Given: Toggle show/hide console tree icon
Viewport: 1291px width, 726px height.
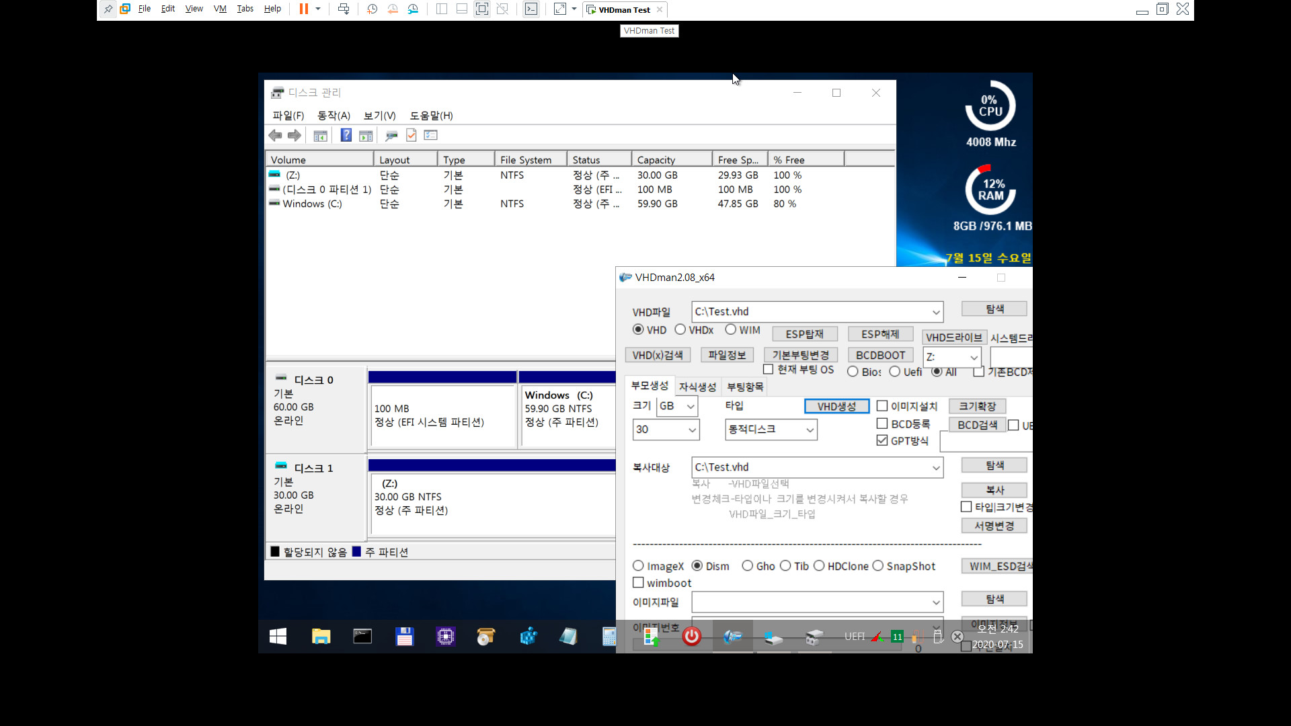Looking at the screenshot, I should click(x=320, y=136).
